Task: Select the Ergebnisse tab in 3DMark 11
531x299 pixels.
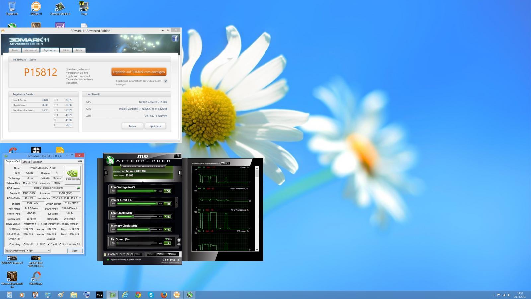Action: (50, 50)
